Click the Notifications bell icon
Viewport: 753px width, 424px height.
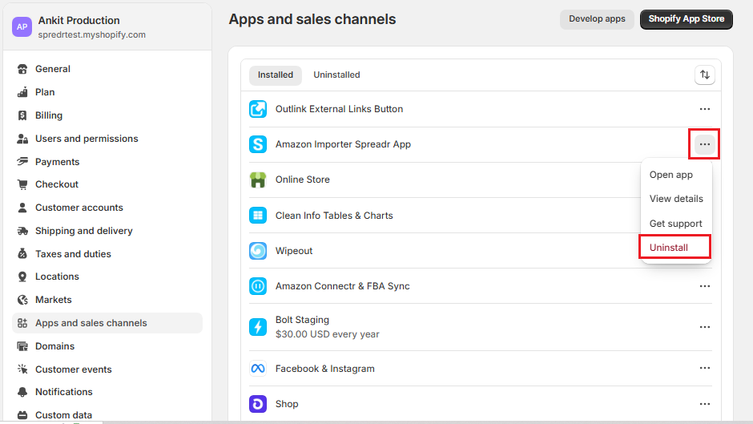pyautogui.click(x=22, y=392)
